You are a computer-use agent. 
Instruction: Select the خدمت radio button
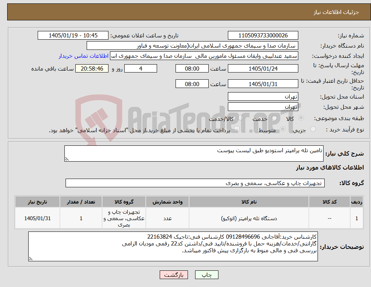[x=275, y=118]
